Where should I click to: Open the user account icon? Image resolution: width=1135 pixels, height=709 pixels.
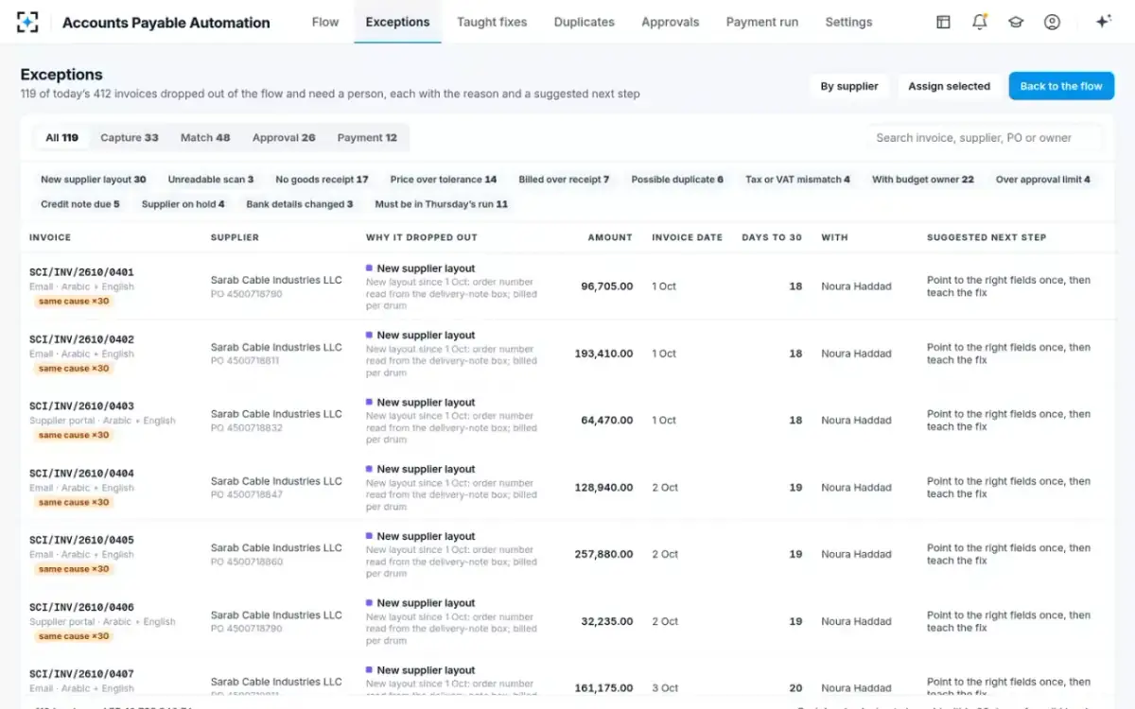(x=1052, y=22)
